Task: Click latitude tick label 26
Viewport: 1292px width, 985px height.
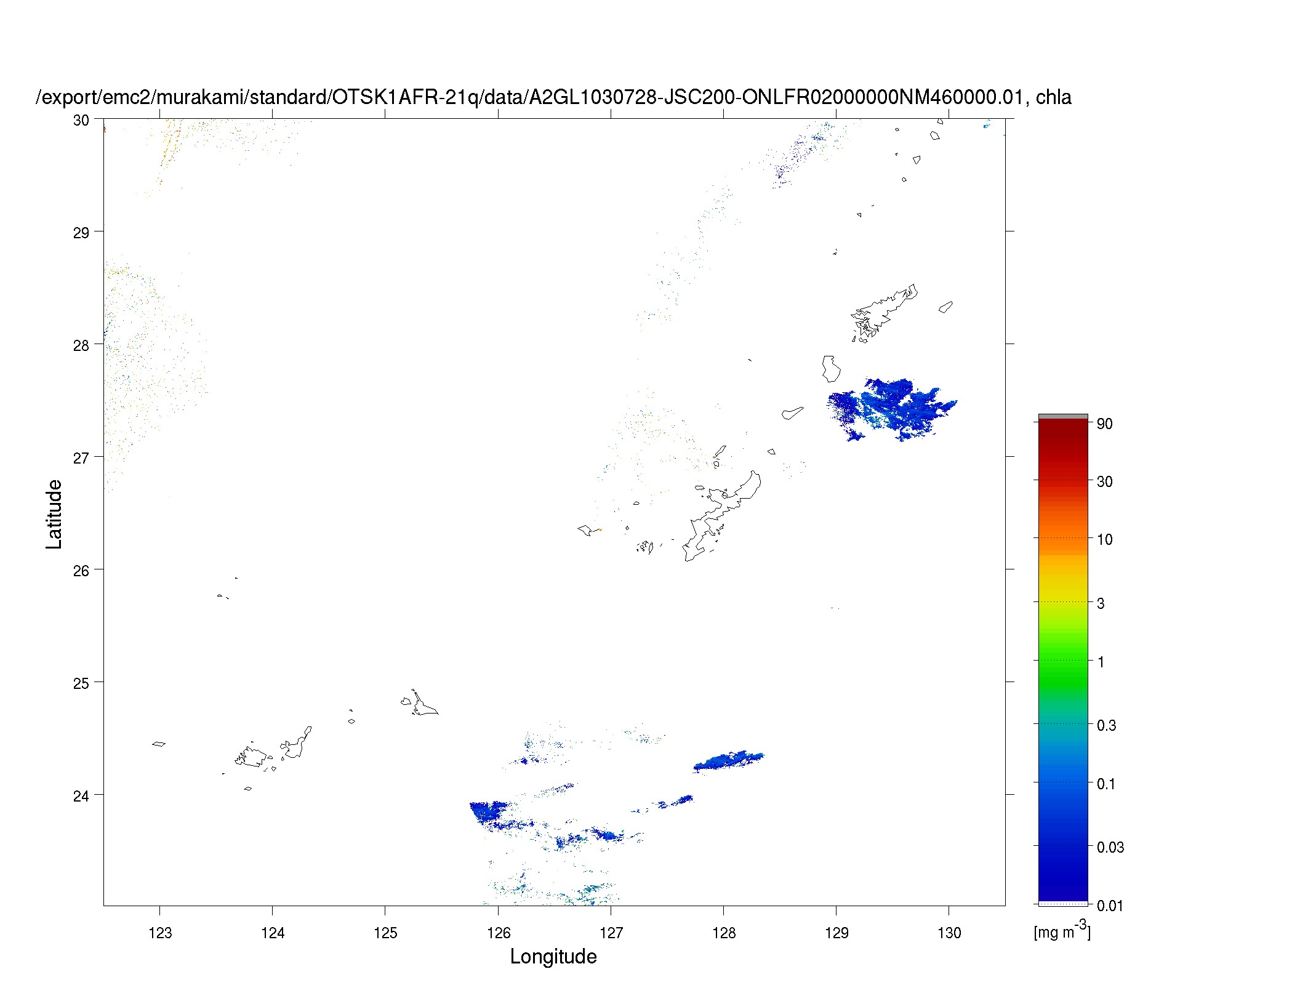Action: pos(81,571)
